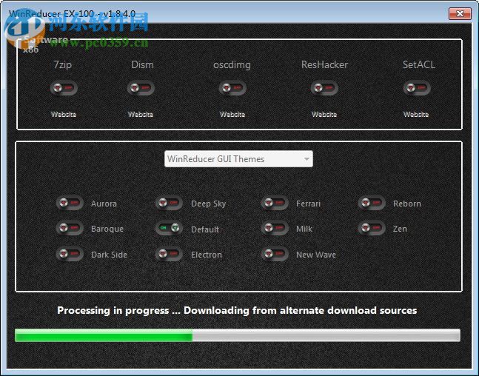
Task: Toggle the oscdimg download switch
Action: pyautogui.click(x=232, y=88)
